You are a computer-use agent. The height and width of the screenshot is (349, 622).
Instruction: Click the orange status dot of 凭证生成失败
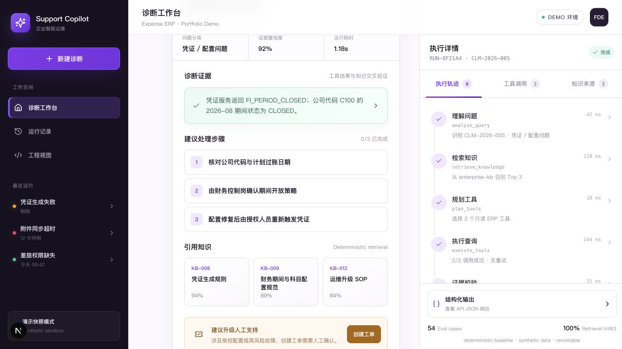14,206
